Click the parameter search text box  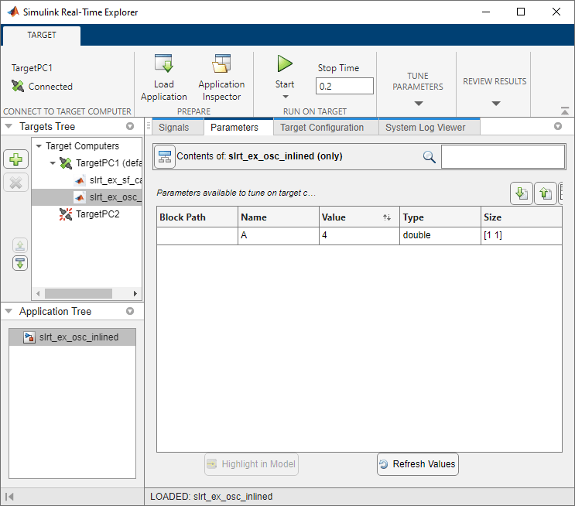(503, 156)
